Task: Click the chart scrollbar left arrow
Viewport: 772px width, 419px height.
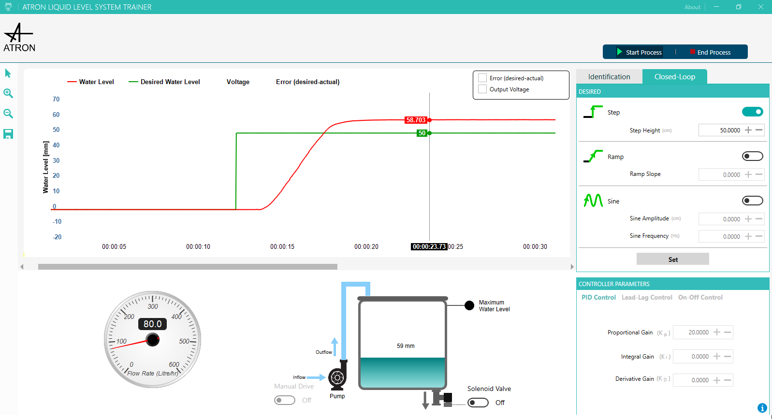Action: [x=22, y=267]
